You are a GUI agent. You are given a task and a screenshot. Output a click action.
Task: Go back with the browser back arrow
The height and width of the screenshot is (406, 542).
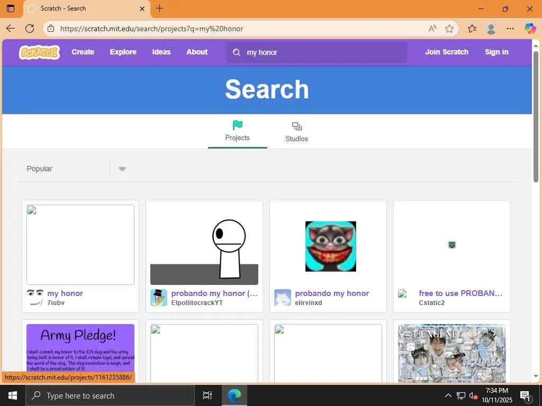click(x=11, y=29)
